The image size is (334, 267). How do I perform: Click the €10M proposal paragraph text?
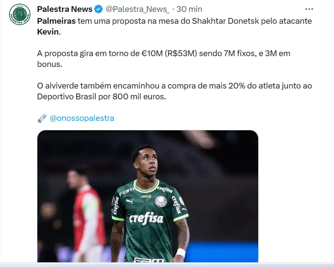(x=164, y=59)
